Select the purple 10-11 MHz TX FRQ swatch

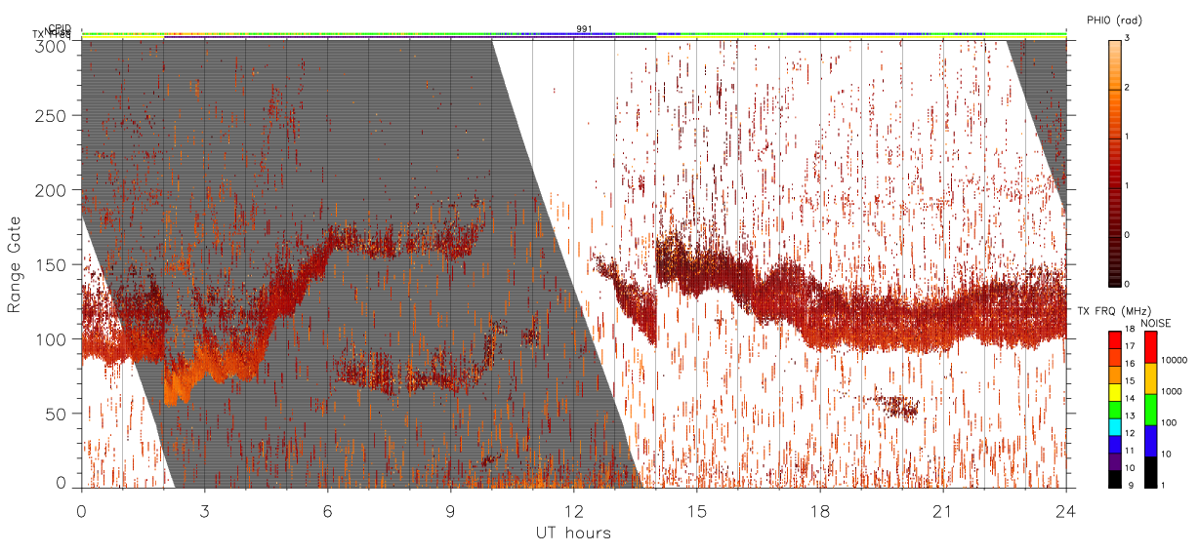(1114, 460)
